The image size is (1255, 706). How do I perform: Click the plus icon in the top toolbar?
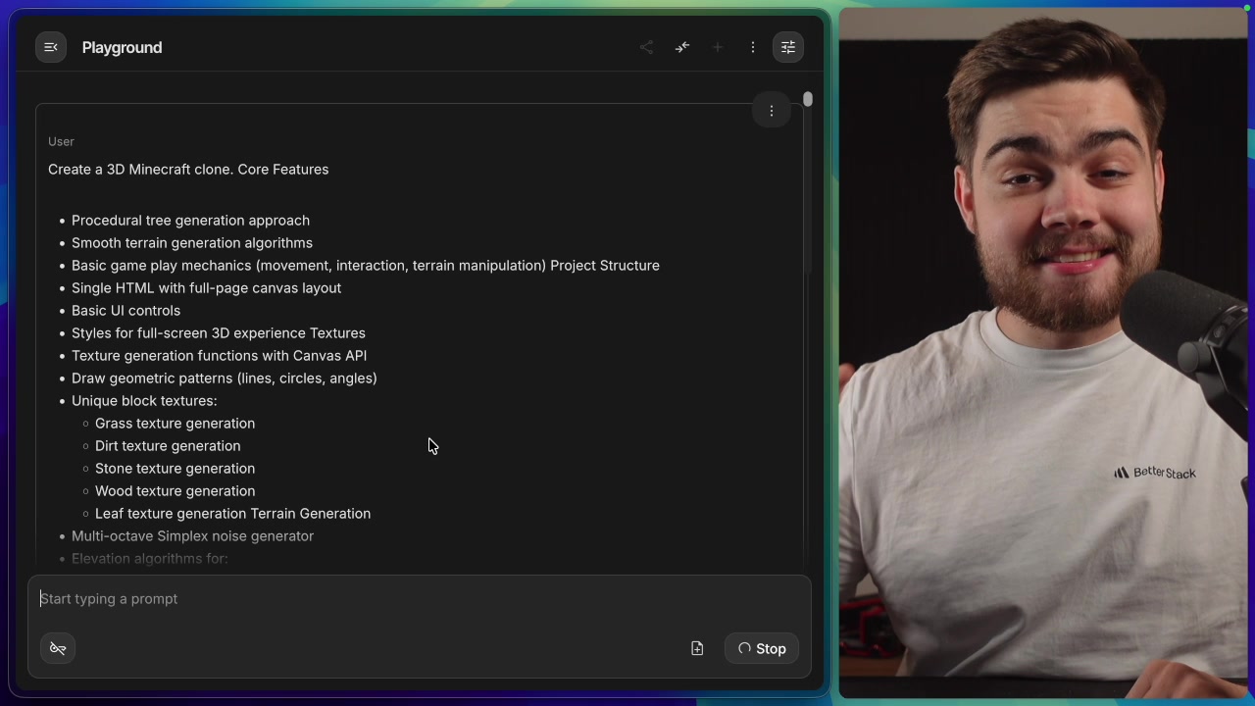tap(717, 47)
